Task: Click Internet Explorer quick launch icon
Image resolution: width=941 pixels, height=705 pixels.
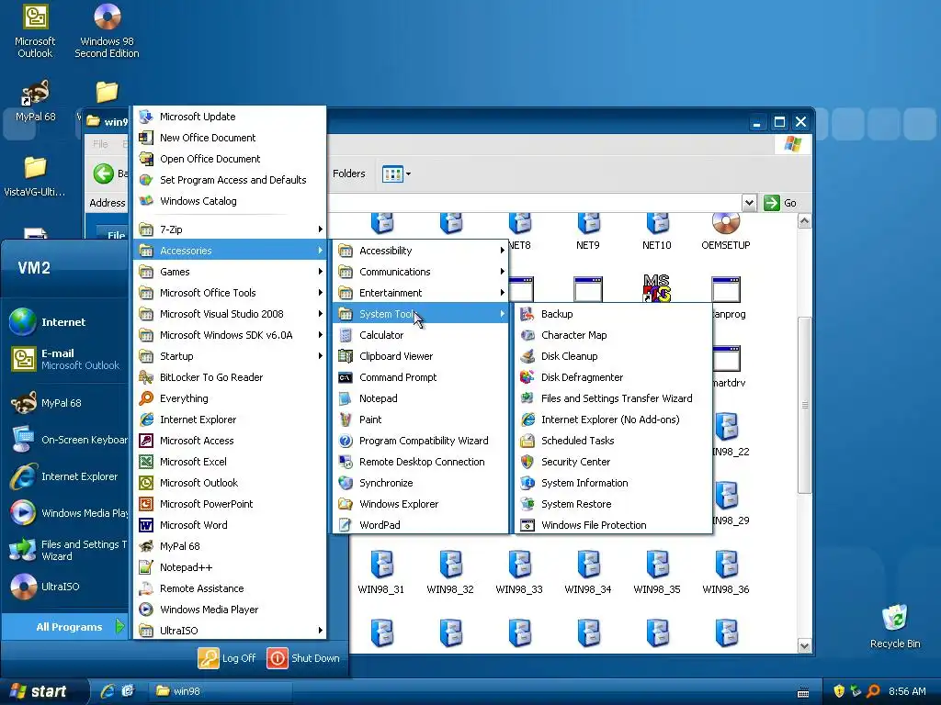Action: tap(108, 691)
